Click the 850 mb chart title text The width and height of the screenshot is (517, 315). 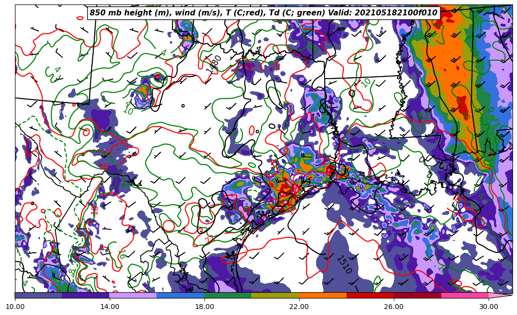point(263,13)
